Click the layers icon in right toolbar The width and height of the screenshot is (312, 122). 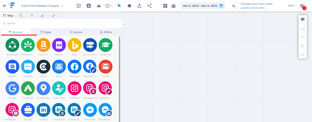click(302, 19)
